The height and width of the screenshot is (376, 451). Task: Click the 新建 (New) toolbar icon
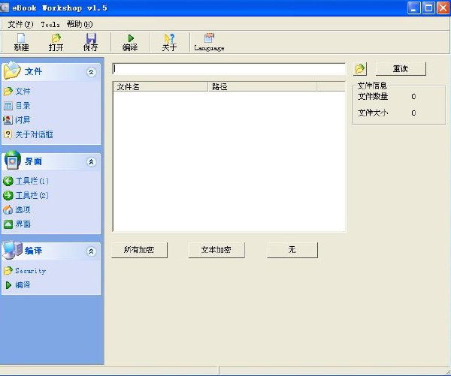pos(21,42)
